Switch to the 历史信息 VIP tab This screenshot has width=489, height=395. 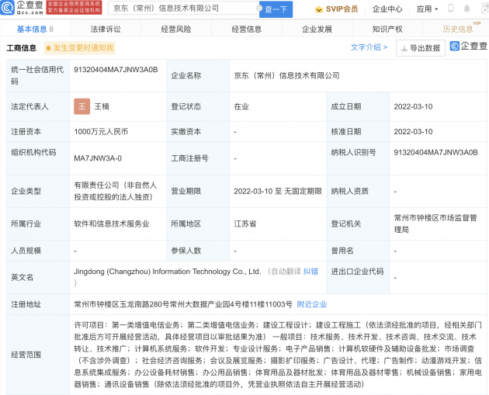(x=458, y=29)
